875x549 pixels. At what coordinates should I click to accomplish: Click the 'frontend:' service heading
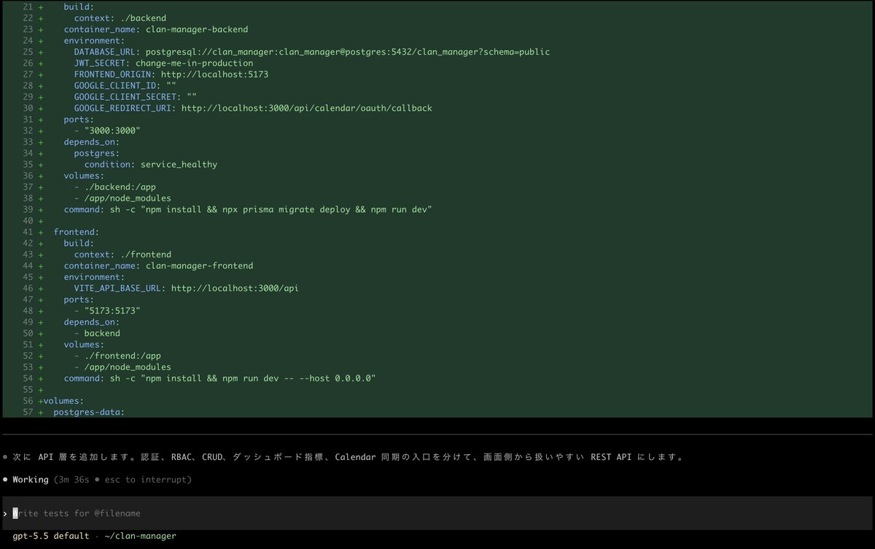click(x=77, y=232)
